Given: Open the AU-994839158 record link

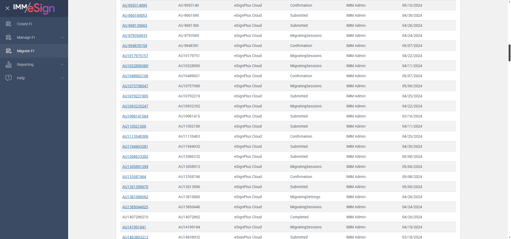Looking at the screenshot, I should pos(135,46).
